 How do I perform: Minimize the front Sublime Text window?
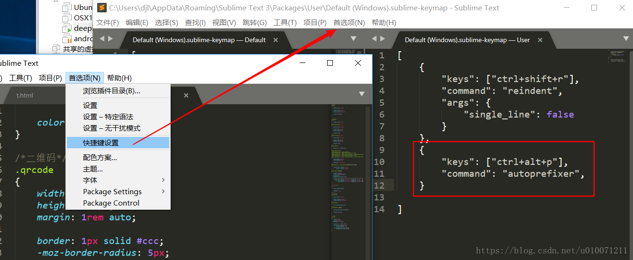click(303, 63)
